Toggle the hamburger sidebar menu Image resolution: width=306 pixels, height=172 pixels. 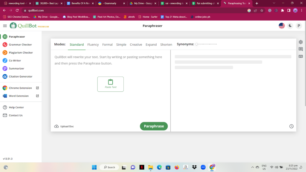pyautogui.click(x=5, y=26)
